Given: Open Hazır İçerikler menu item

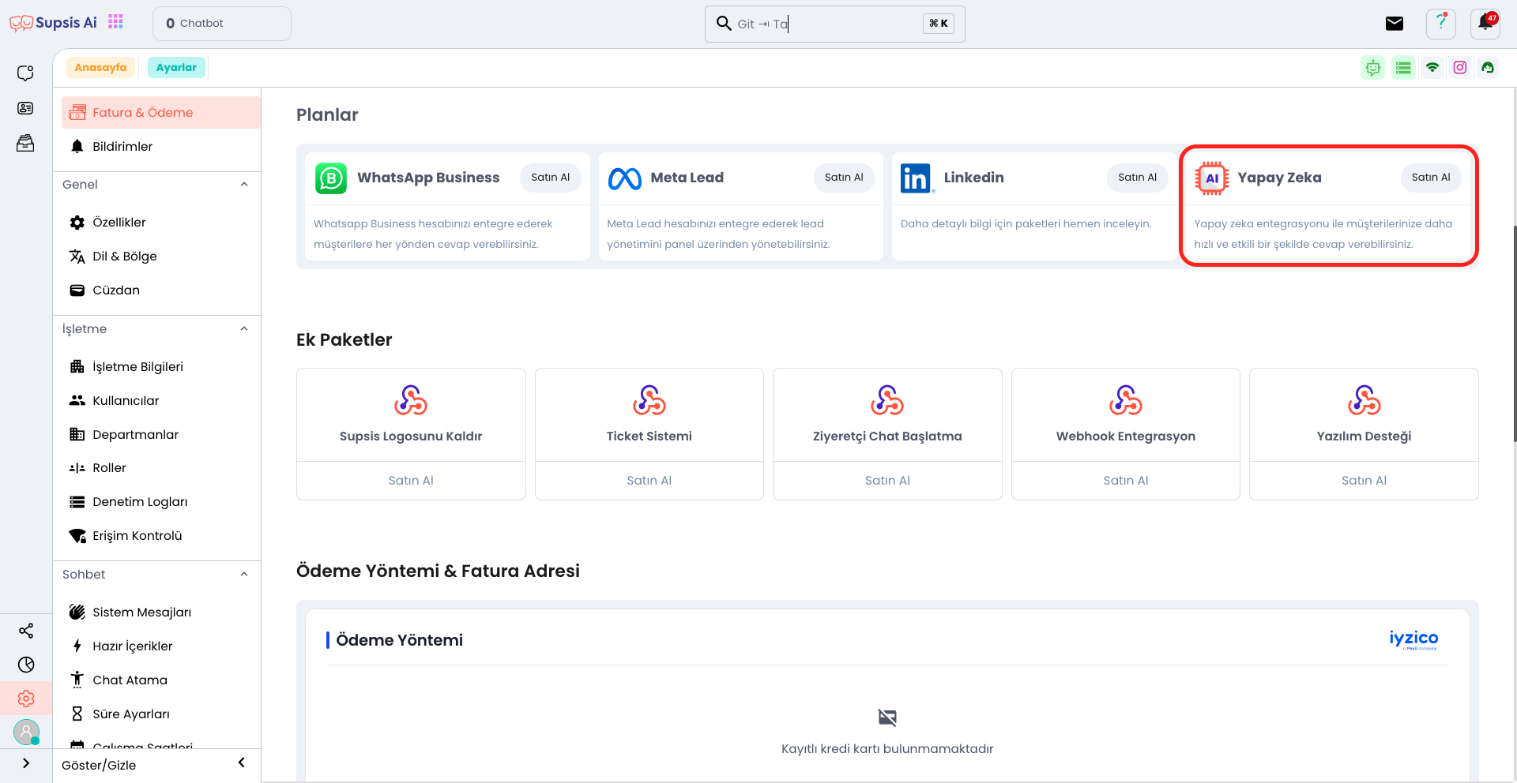Looking at the screenshot, I should point(160,646).
